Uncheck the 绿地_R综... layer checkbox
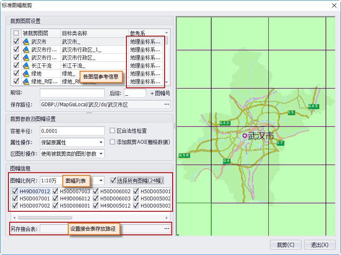 pyautogui.click(x=16, y=81)
